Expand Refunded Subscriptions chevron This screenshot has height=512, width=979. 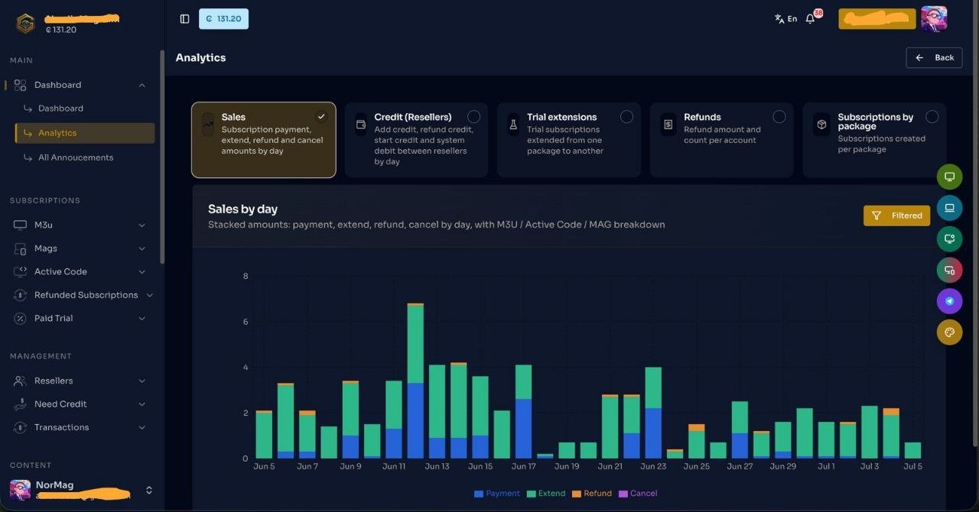pyautogui.click(x=149, y=295)
